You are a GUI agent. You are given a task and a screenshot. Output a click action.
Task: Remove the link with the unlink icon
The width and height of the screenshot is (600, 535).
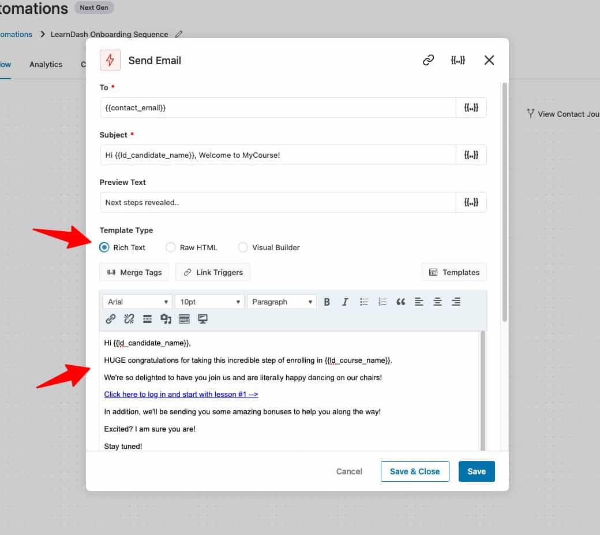click(129, 318)
